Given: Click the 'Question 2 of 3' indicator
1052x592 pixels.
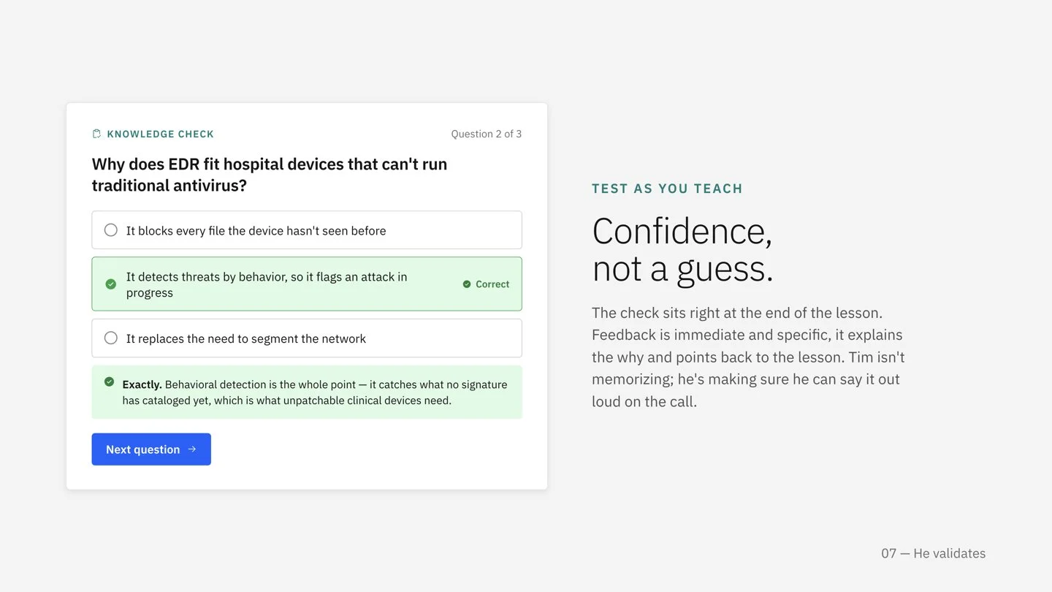Looking at the screenshot, I should click(x=487, y=134).
